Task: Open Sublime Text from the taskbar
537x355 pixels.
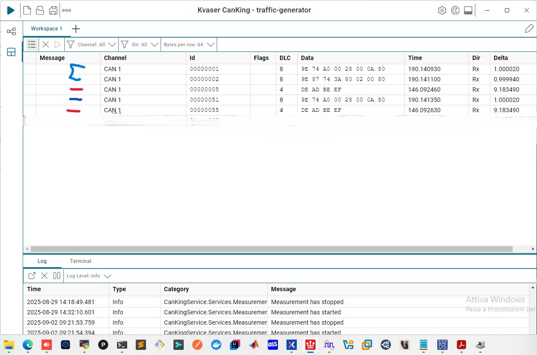Action: (141, 345)
